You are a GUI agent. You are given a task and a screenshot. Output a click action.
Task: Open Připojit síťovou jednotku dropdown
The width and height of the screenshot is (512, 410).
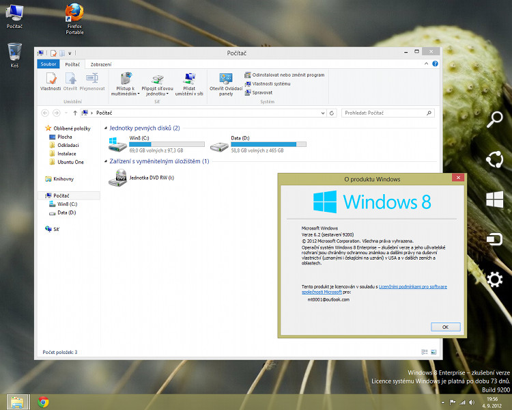pyautogui.click(x=158, y=85)
